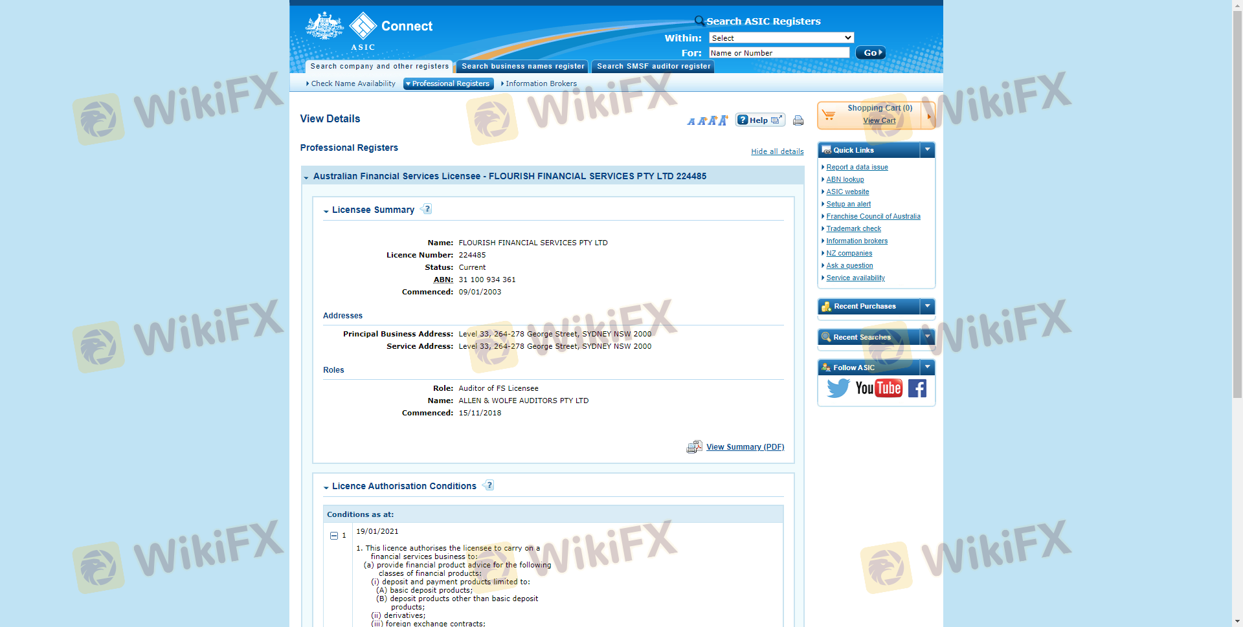The width and height of the screenshot is (1243, 627).
Task: Click the Go search button
Action: click(871, 52)
